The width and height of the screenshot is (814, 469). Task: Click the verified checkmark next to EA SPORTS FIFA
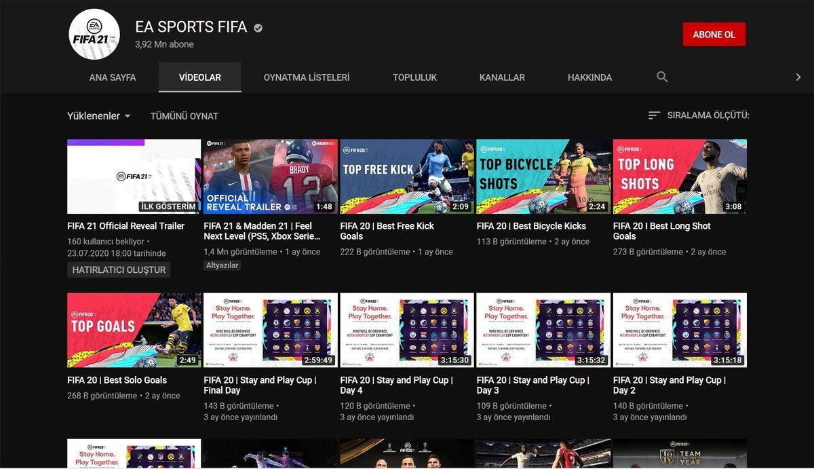point(256,28)
